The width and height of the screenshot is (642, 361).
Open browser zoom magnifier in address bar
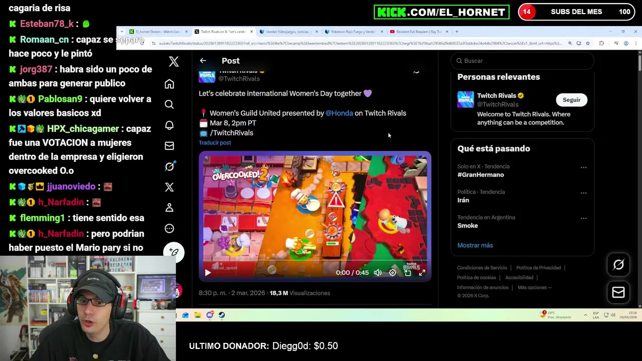pyautogui.click(x=570, y=44)
